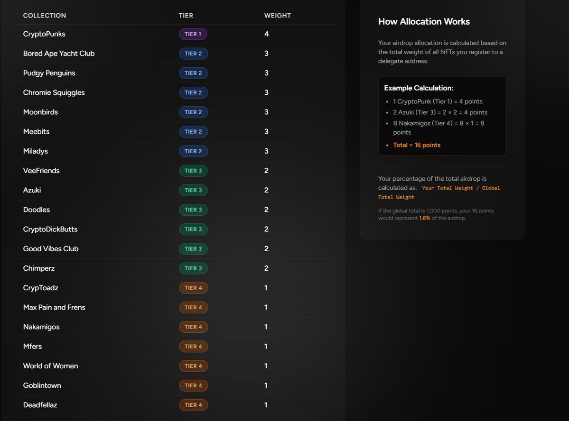The image size is (569, 421).
Task: Click the WEIGHT column header
Action: click(x=278, y=16)
